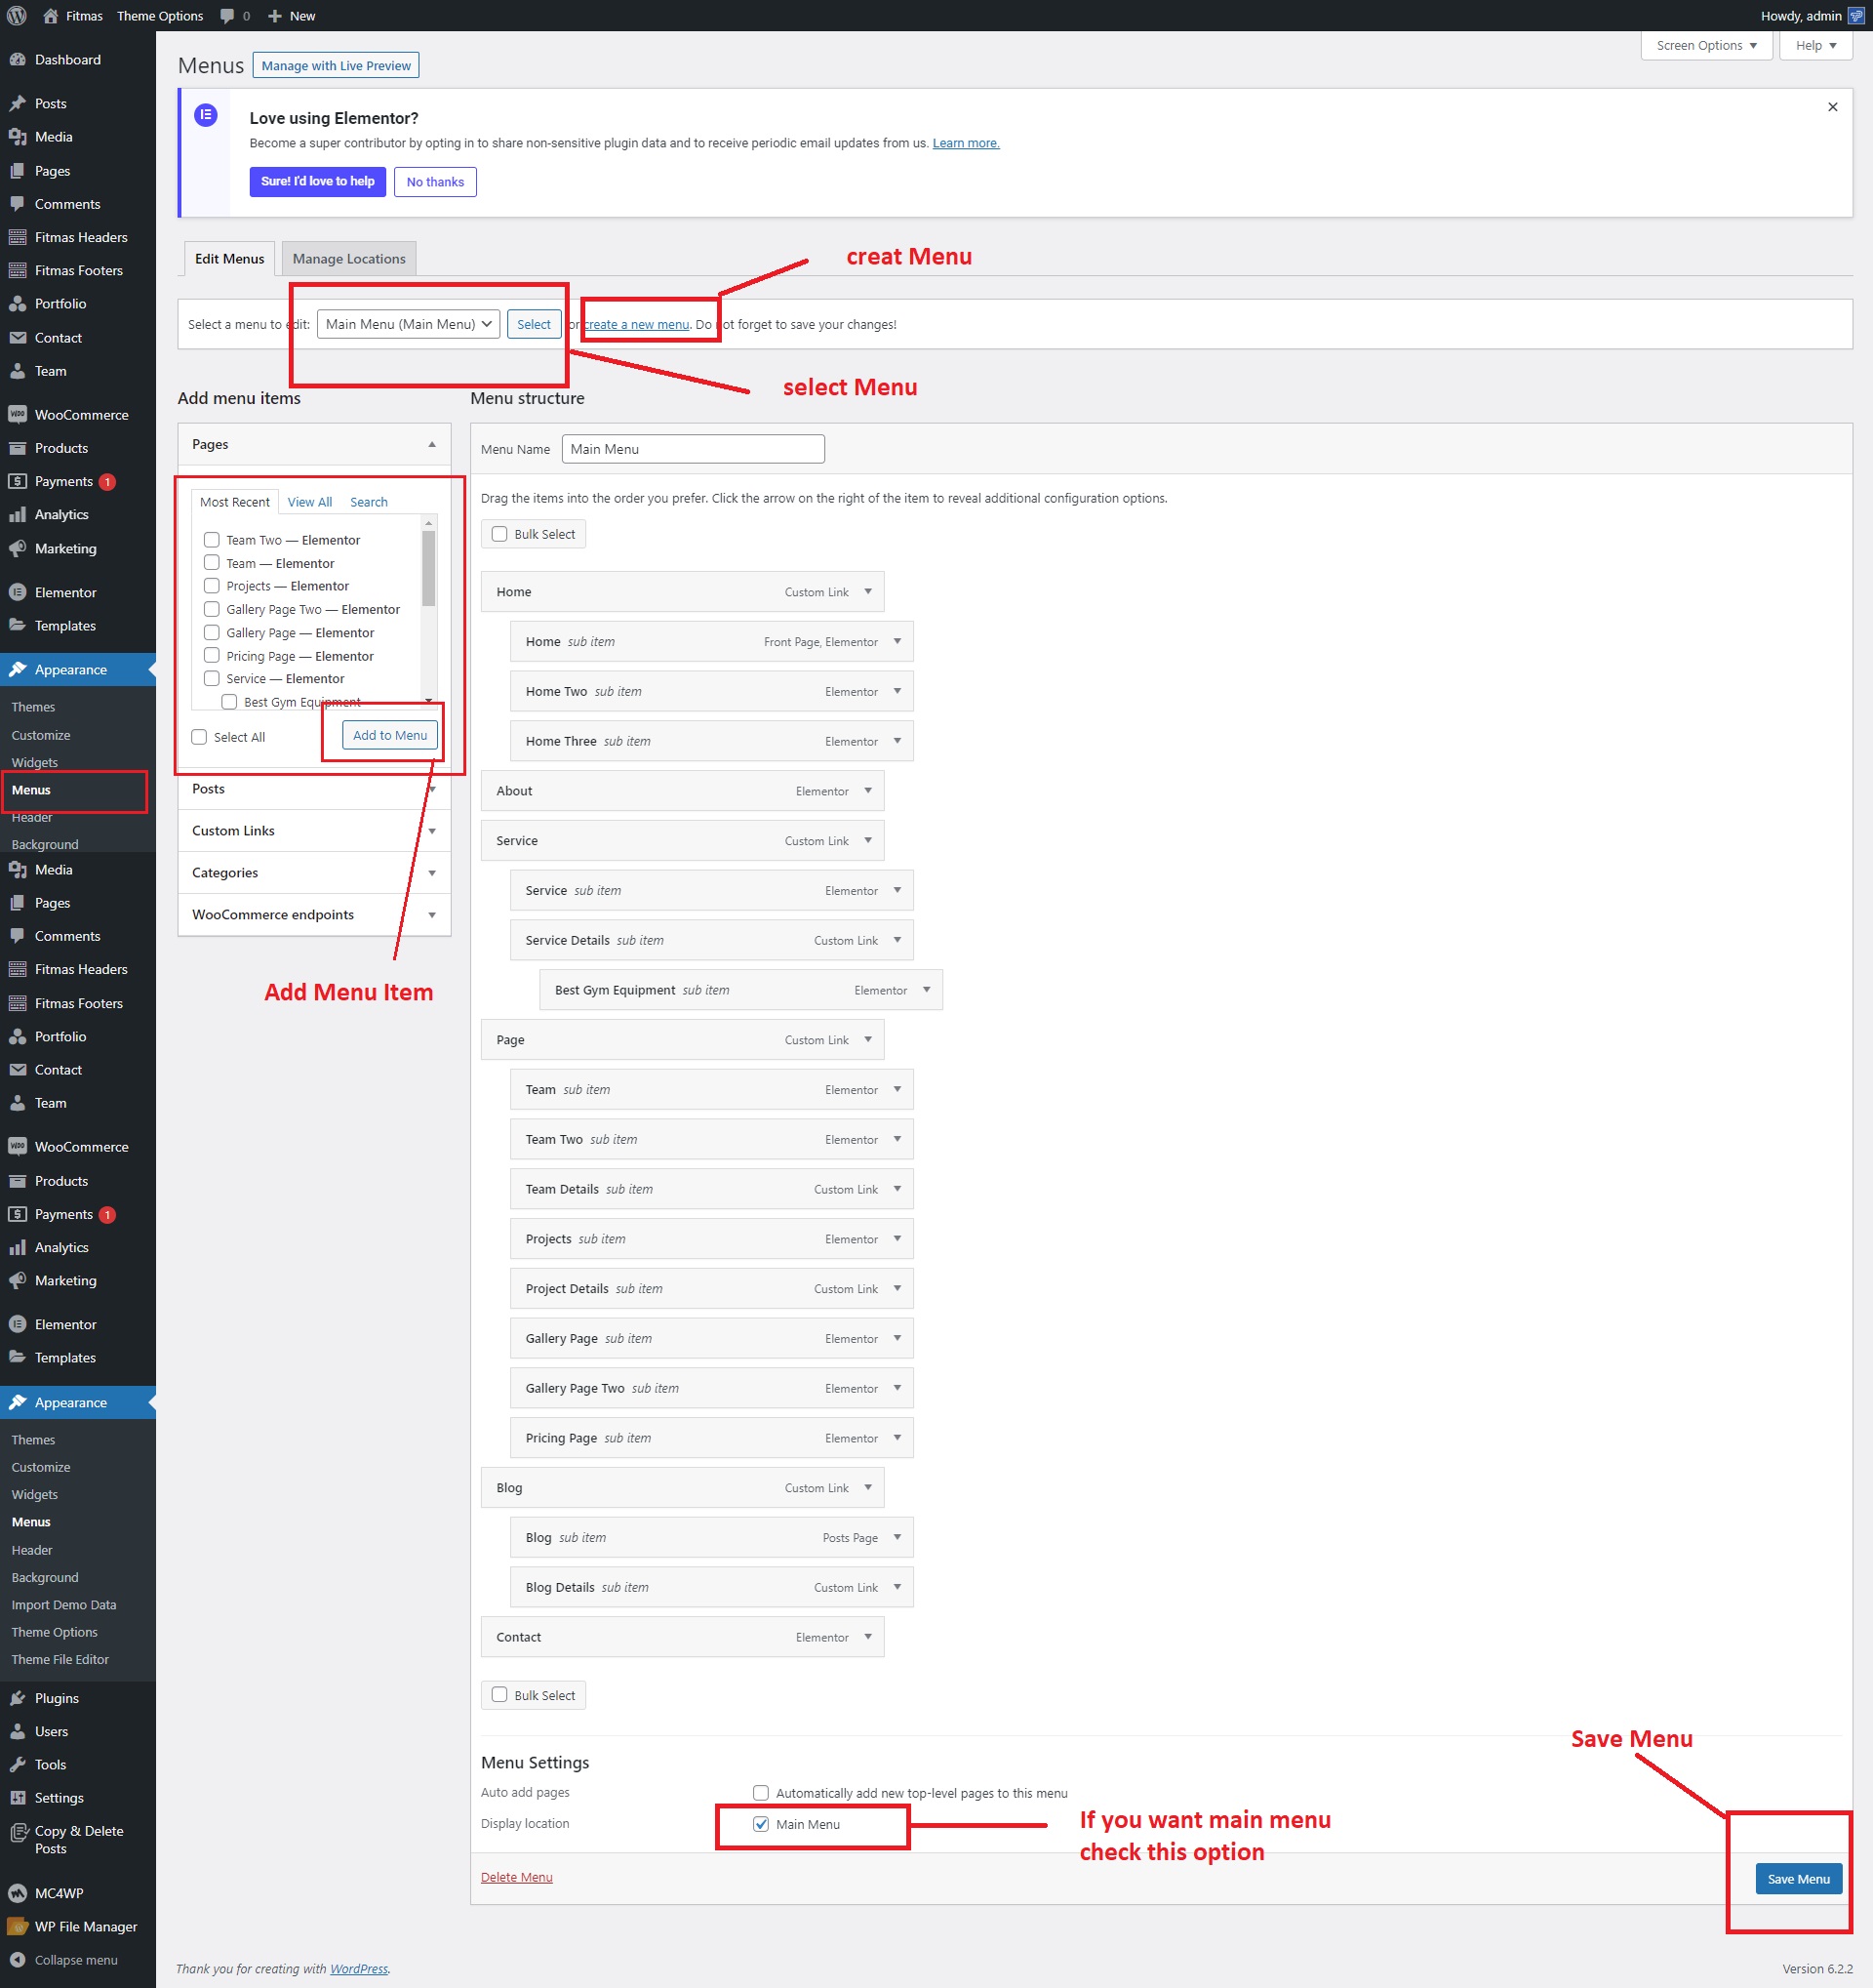Click the Dashboard gauge icon in the sidebar

point(17,59)
